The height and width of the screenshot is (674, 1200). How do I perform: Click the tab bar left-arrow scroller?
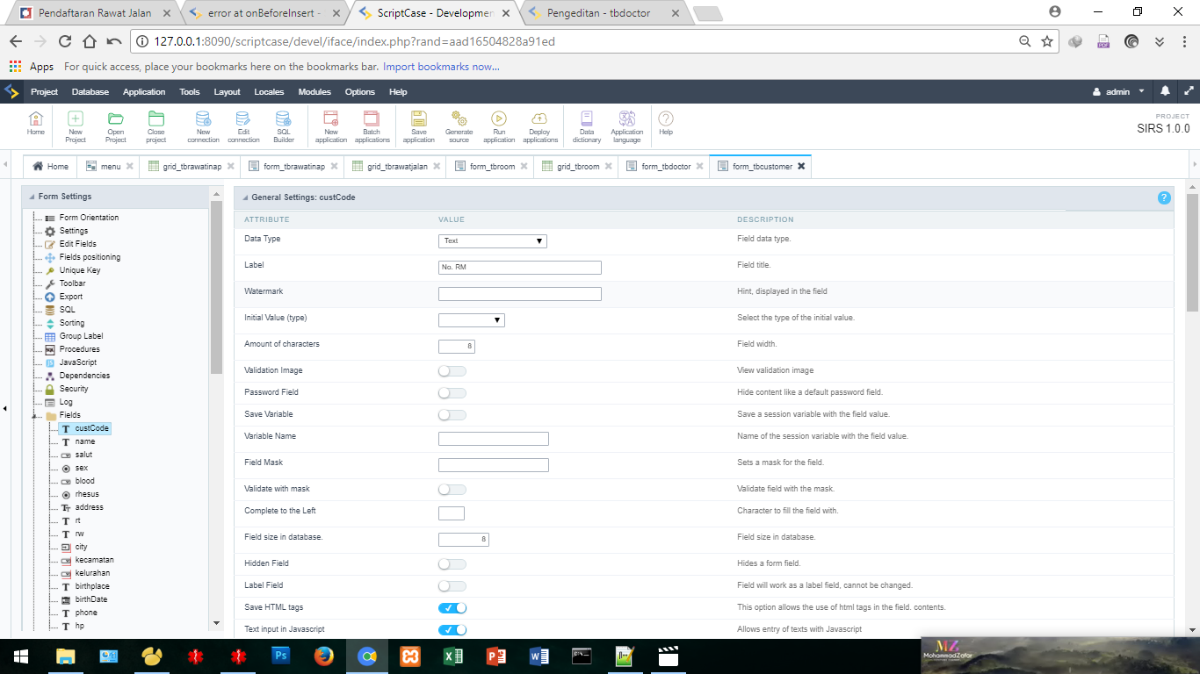pos(6,165)
